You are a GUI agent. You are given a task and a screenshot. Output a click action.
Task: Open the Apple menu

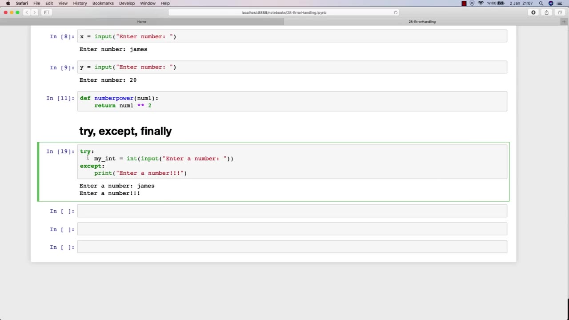click(x=8, y=3)
